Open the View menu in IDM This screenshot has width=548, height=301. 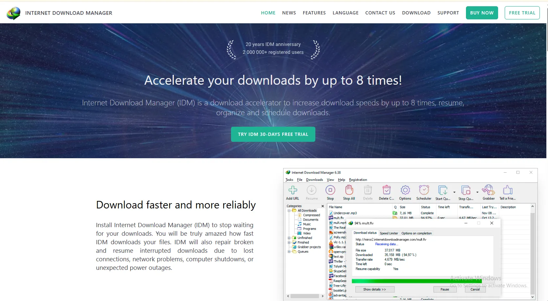coord(330,180)
